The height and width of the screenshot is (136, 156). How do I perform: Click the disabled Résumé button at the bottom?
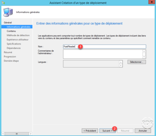click(125, 131)
